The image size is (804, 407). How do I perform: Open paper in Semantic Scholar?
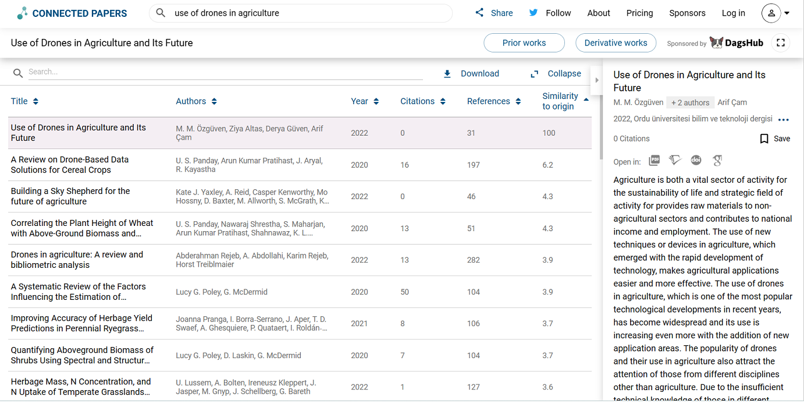click(x=675, y=161)
